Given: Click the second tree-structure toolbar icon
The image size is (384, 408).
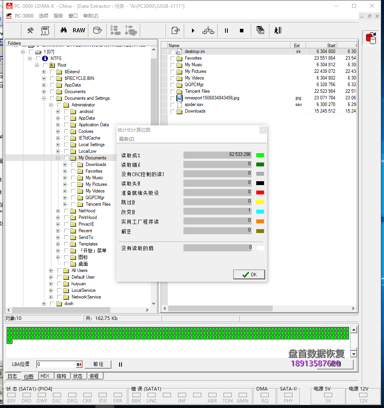Looking at the screenshot, I should tap(131, 30).
